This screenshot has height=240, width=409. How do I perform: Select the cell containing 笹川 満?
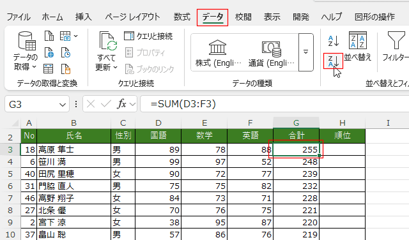[74, 162]
